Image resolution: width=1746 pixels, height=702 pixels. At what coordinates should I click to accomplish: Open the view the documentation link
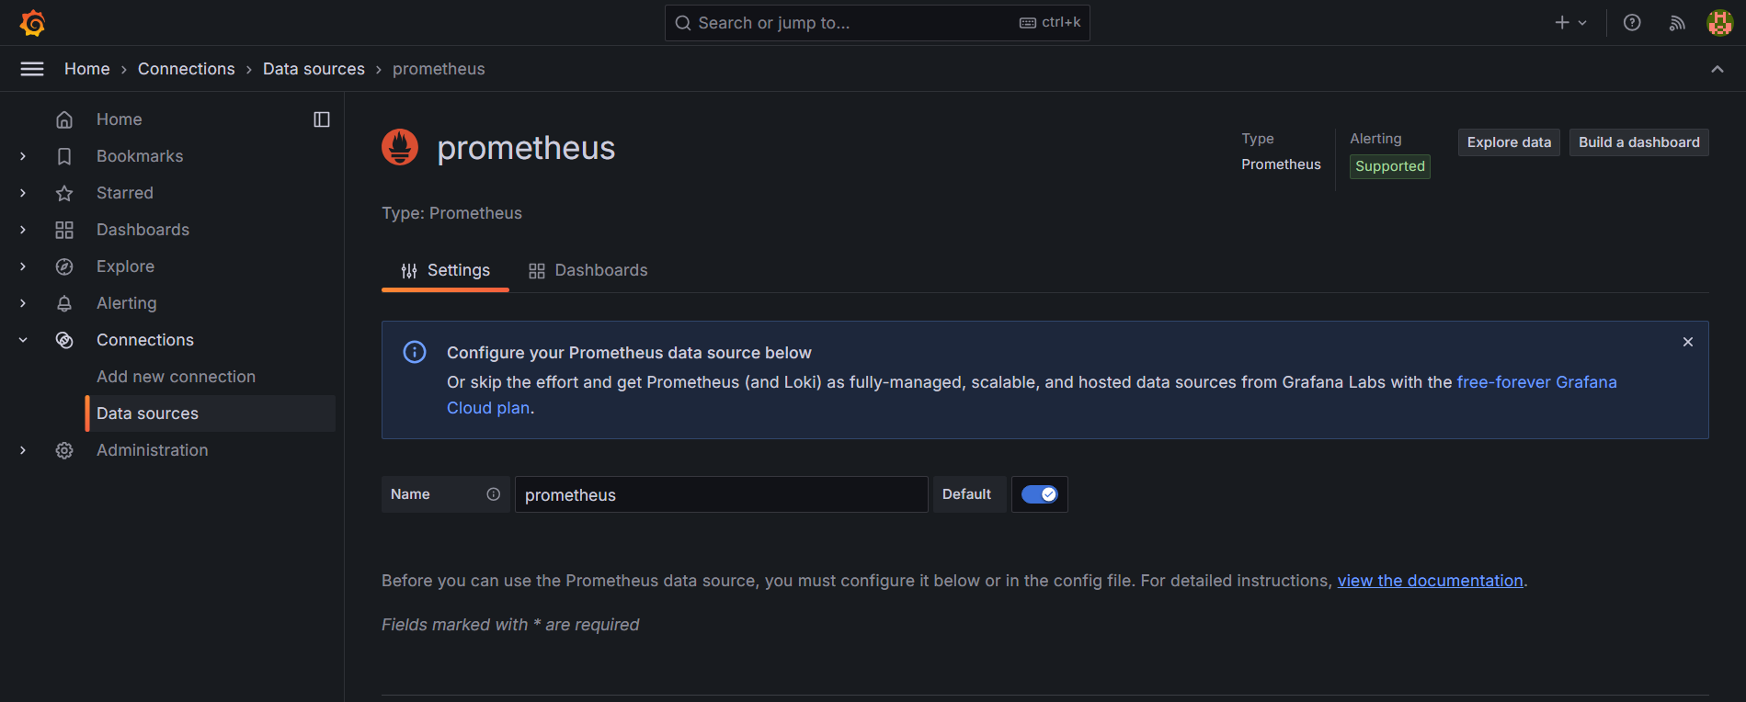click(1430, 581)
